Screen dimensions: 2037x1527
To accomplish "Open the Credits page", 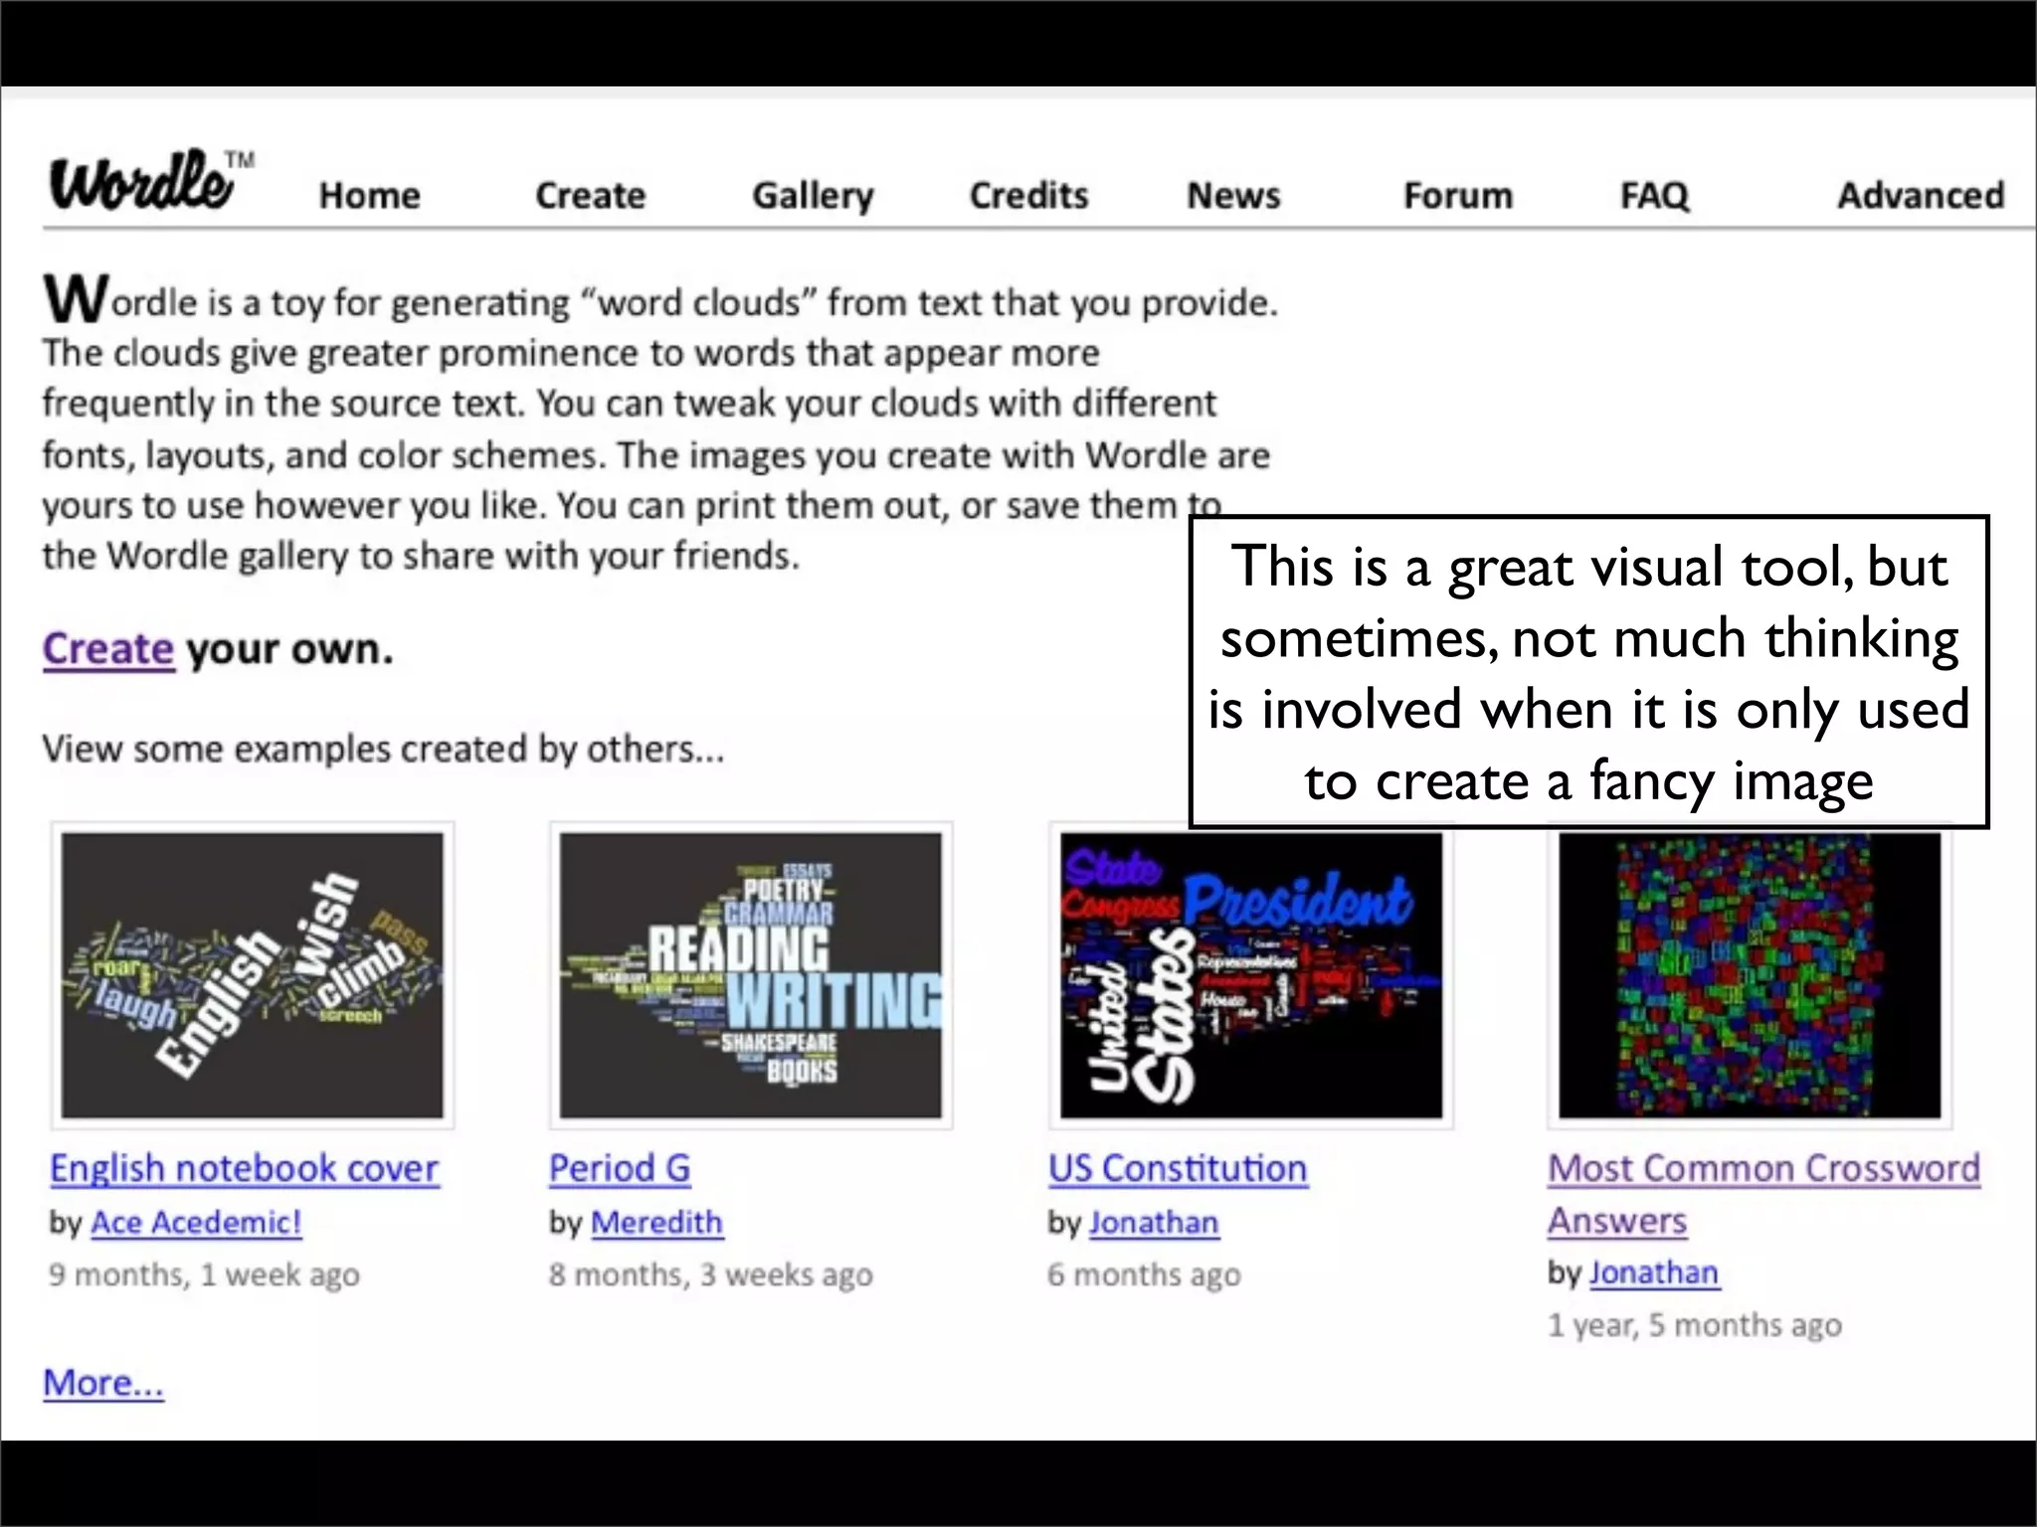I will tap(1028, 196).
